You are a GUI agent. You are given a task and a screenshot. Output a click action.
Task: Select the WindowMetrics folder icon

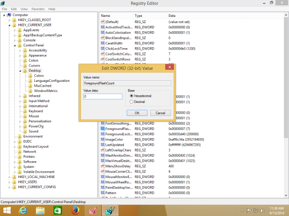coord(30,91)
